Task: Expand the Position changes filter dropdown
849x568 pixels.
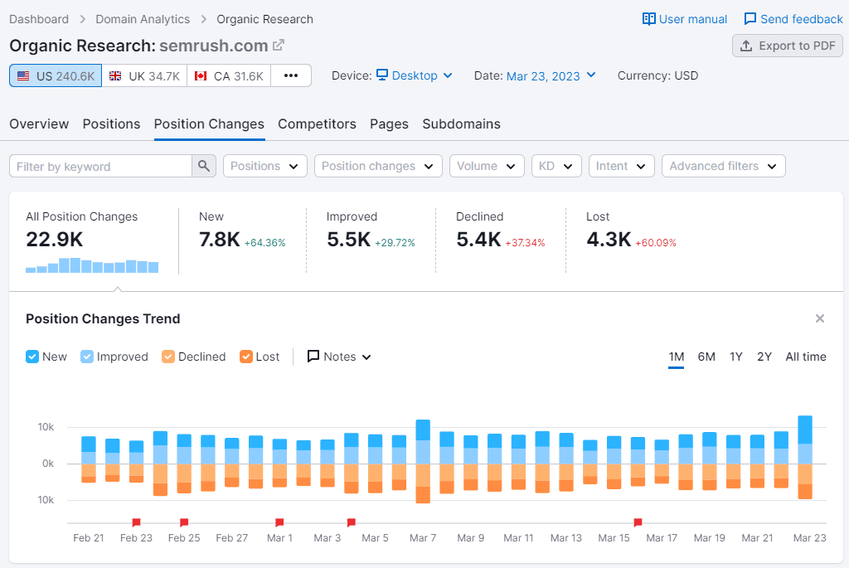Action: click(x=378, y=166)
